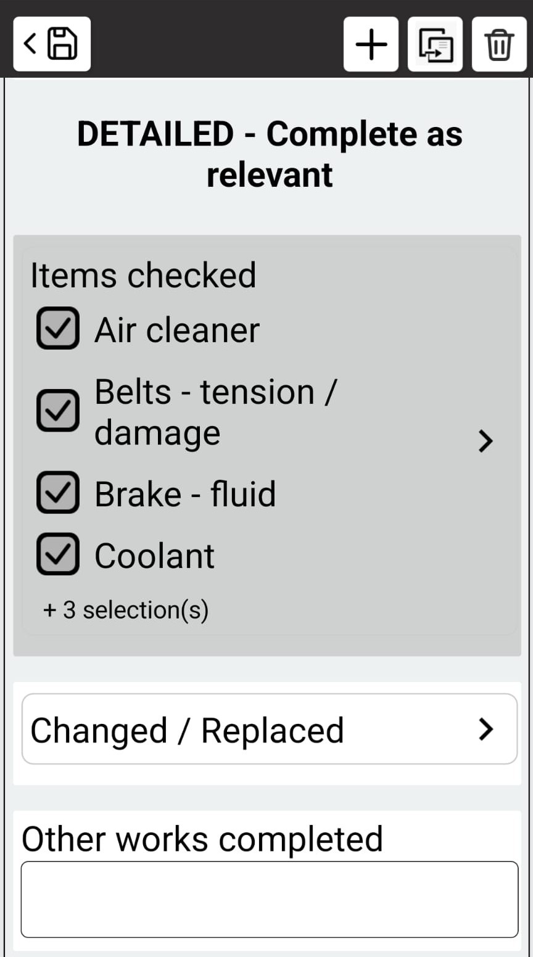Viewport: 533px width, 957px height.
Task: Tap the Belts - tension / damage label
Action: pyautogui.click(x=216, y=412)
